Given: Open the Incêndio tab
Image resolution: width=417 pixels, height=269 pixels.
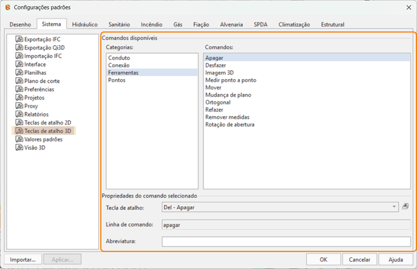Looking at the screenshot, I should [x=152, y=24].
